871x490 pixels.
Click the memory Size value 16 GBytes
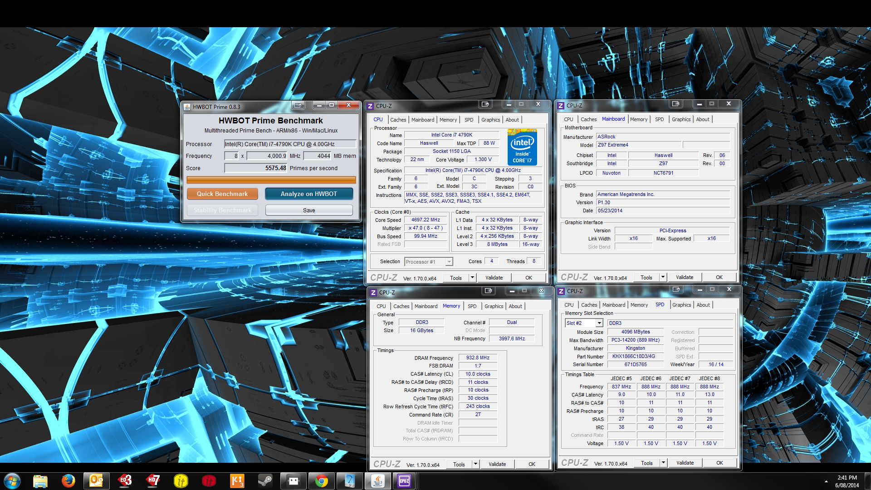[421, 330]
